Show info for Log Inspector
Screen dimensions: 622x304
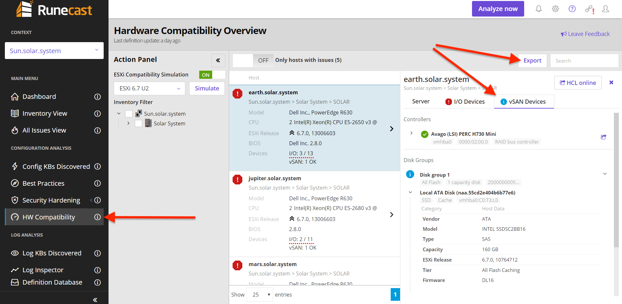pyautogui.click(x=98, y=270)
